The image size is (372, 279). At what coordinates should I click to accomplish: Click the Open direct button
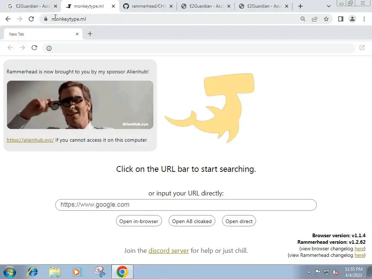coord(239,221)
